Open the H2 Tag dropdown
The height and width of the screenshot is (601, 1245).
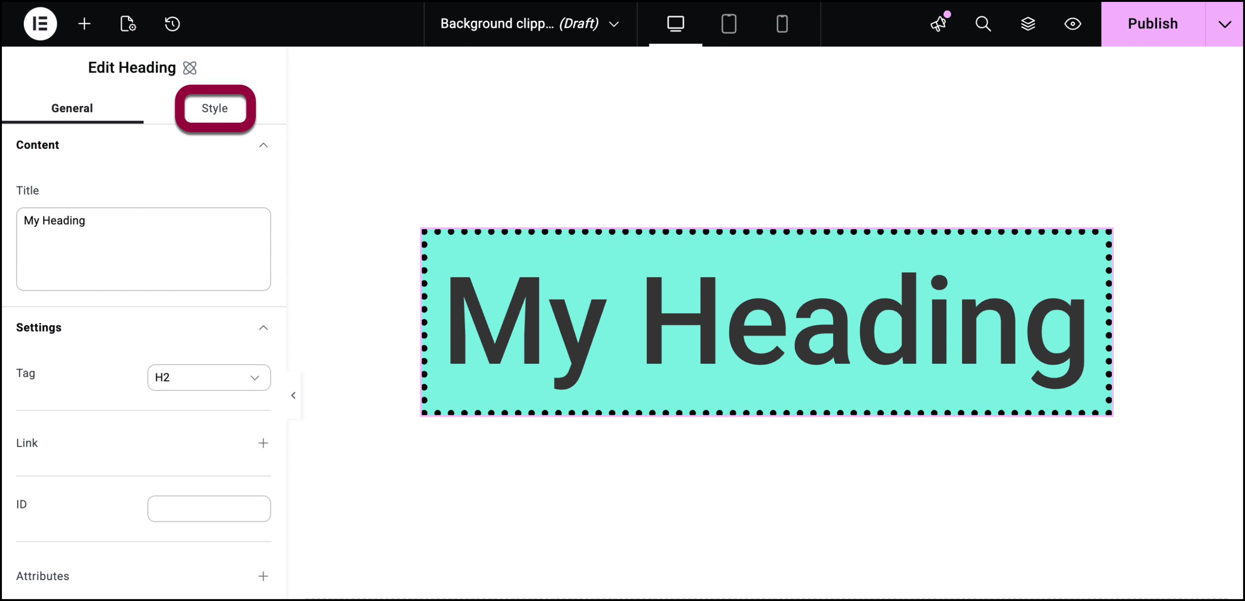tap(209, 377)
